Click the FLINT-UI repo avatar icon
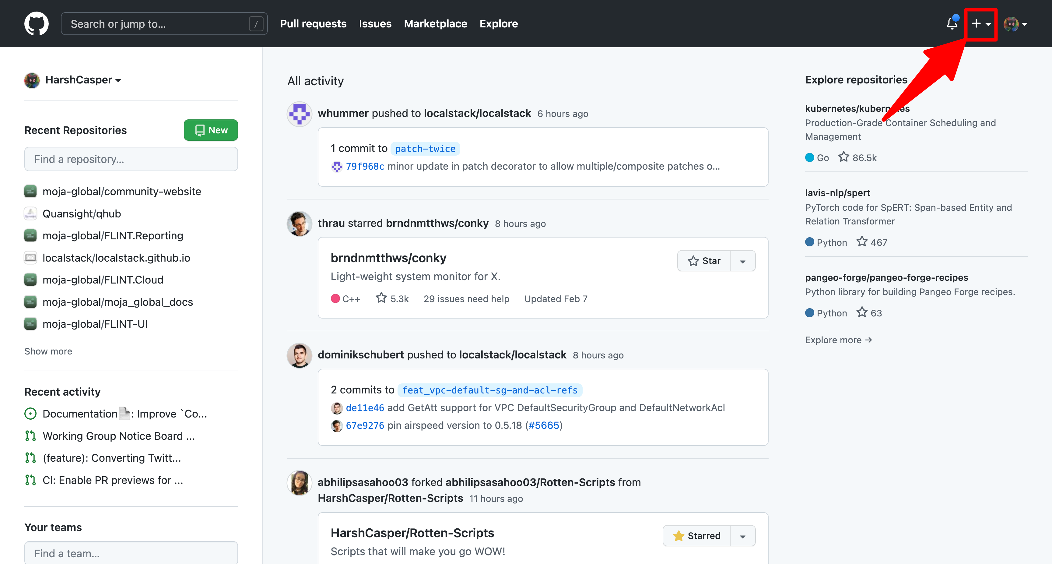This screenshot has width=1052, height=564. (x=31, y=324)
